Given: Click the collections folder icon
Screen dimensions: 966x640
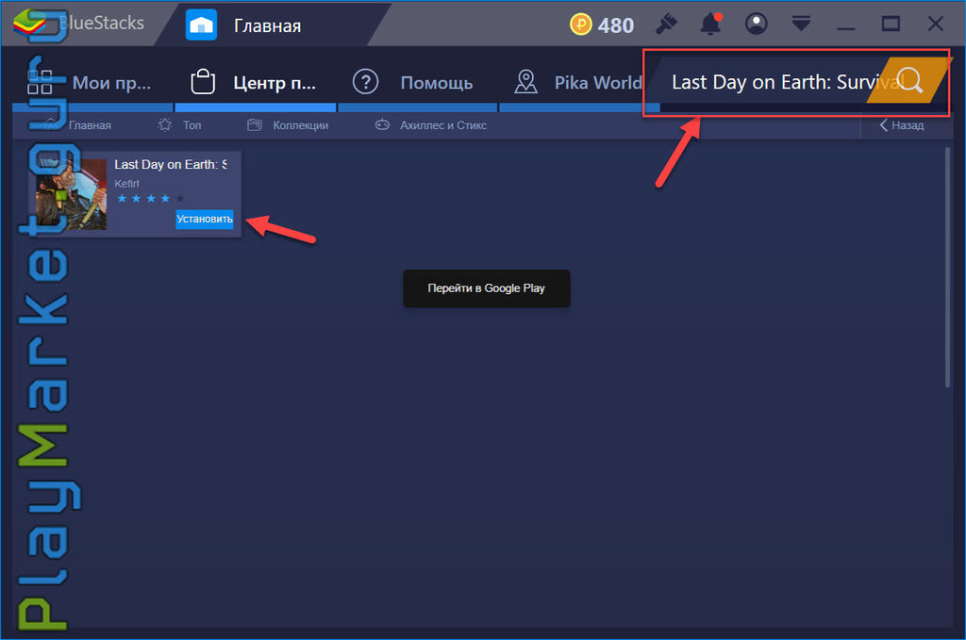Looking at the screenshot, I should coord(255,125).
